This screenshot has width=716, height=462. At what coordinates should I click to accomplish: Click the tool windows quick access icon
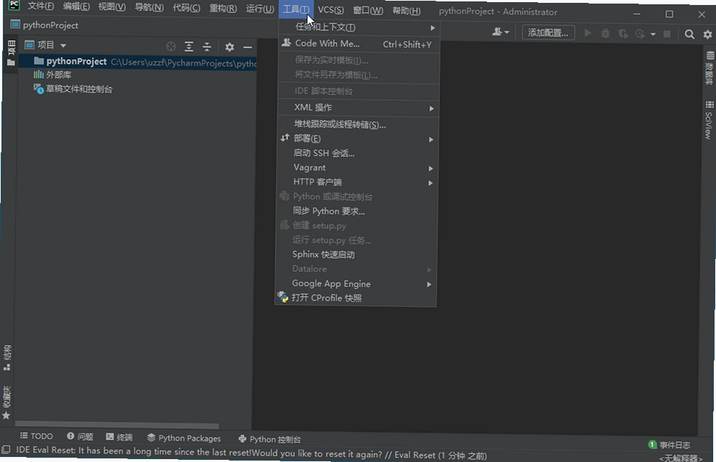[x=6, y=450]
